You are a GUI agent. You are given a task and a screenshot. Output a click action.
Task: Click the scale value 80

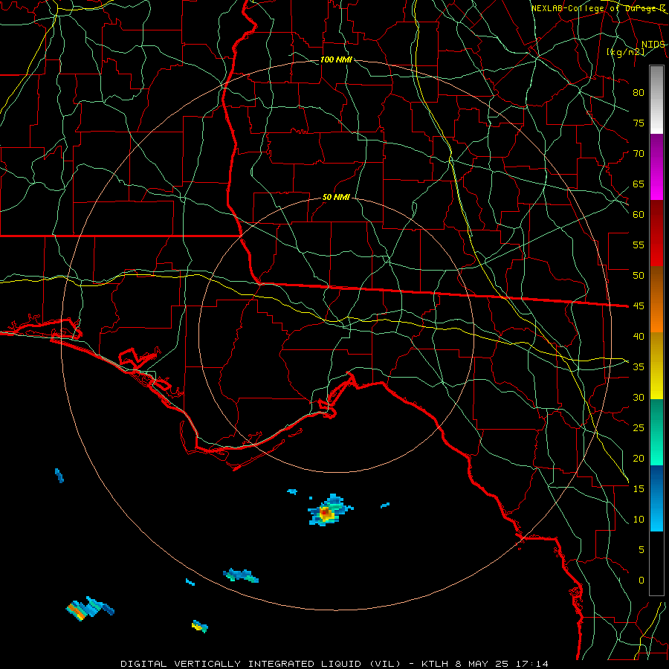pyautogui.click(x=639, y=93)
